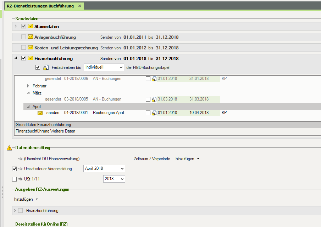The width and height of the screenshot is (321, 227).
Task: Enable the USt 1/11 checkbox
Action: click(x=15, y=179)
